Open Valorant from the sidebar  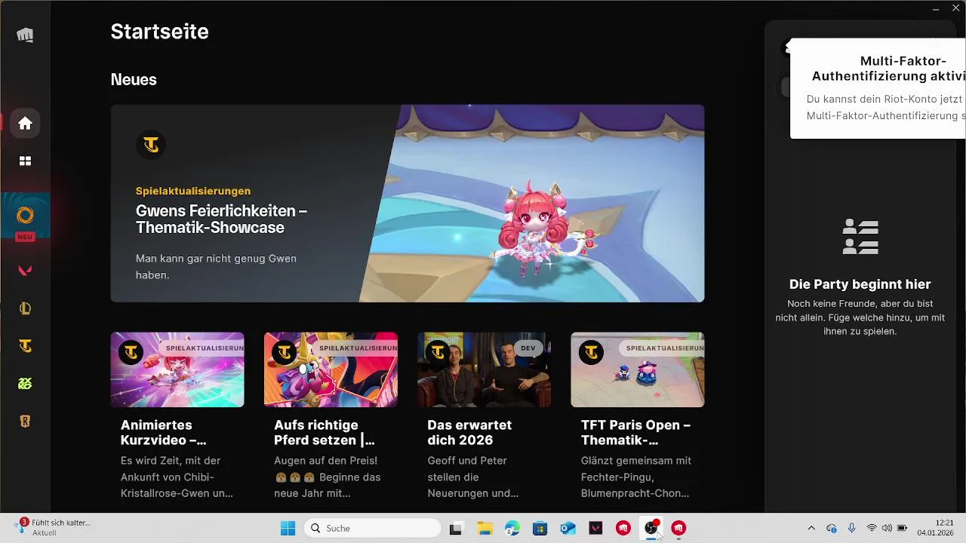coord(25,270)
